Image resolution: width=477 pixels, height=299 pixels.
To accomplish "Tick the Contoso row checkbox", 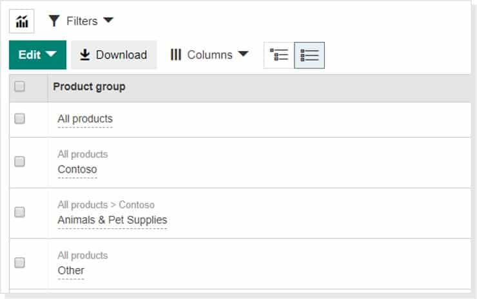I will coord(20,162).
